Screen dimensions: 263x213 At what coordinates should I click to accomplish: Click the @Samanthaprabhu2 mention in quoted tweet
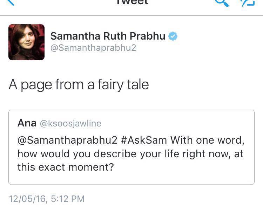click(67, 140)
